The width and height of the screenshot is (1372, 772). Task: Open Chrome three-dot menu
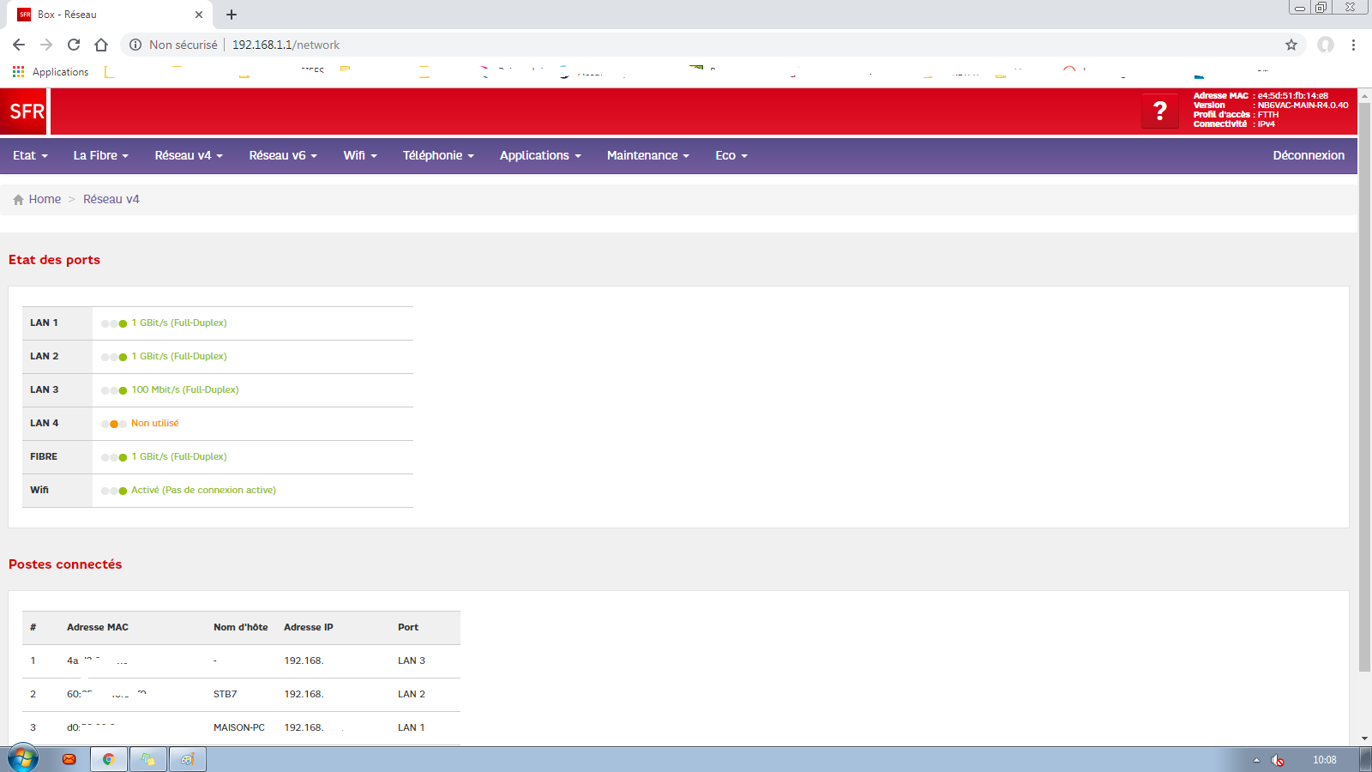pos(1353,45)
